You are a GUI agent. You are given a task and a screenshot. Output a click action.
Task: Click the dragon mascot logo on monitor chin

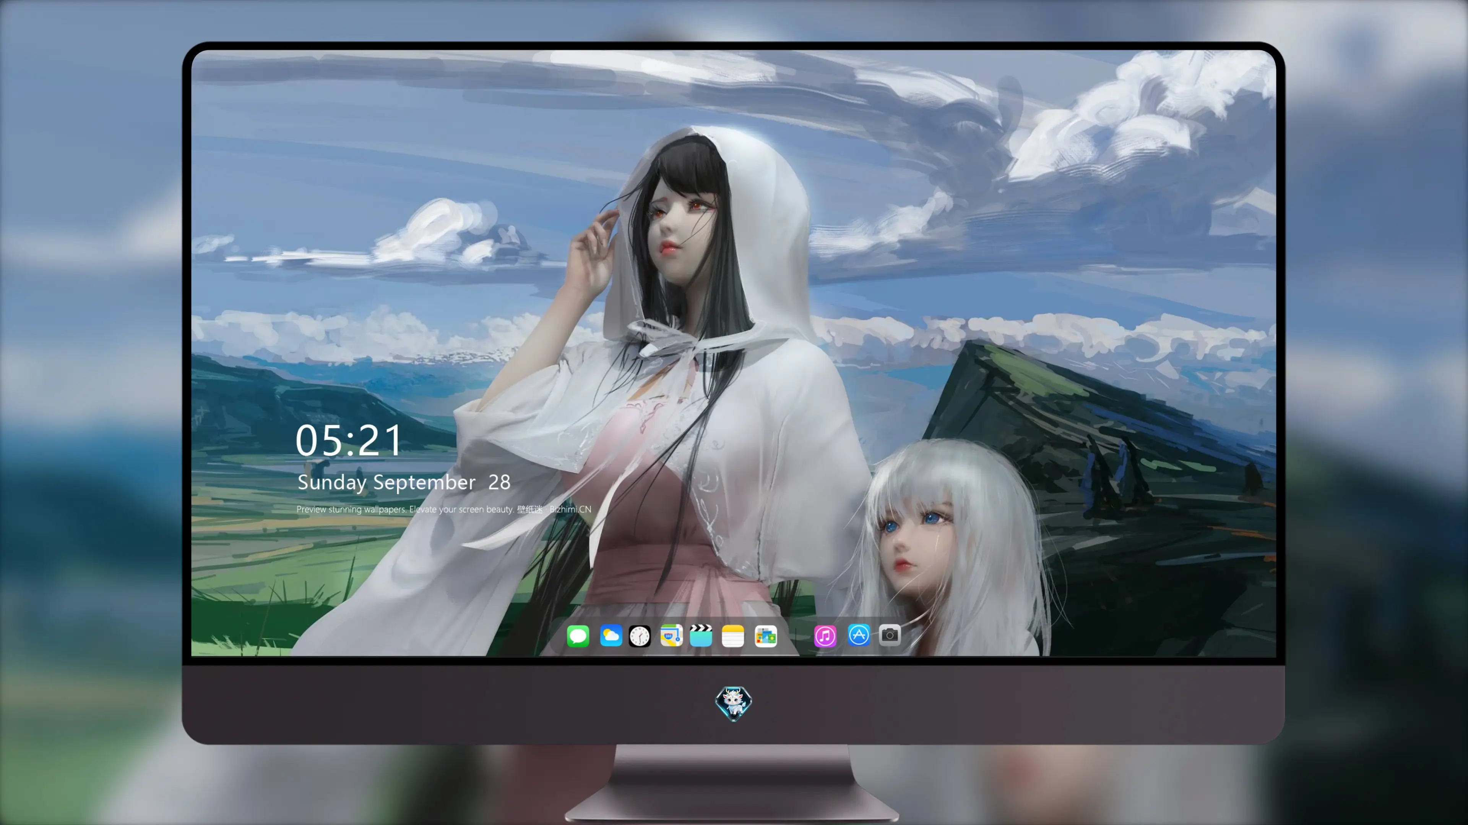point(734,703)
